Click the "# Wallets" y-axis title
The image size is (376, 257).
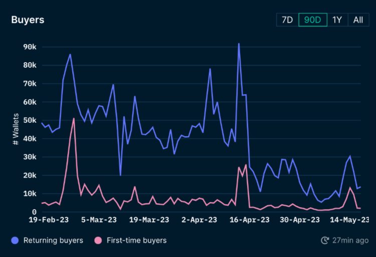(x=16, y=129)
